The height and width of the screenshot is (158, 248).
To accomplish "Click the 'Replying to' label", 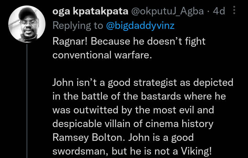I will 77,25.
